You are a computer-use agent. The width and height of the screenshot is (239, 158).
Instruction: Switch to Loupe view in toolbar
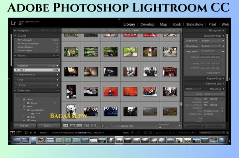tap(72, 126)
